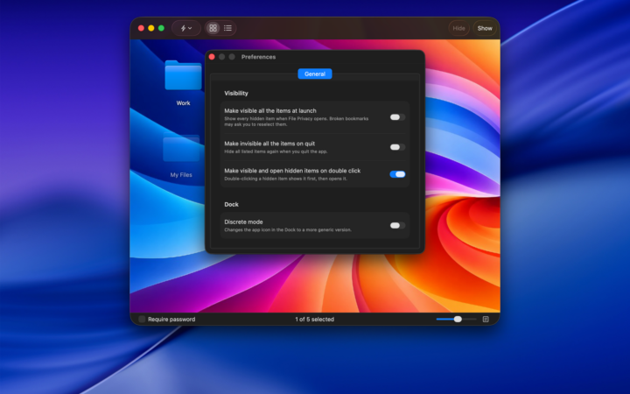Close the Preferences window

pyautogui.click(x=212, y=57)
